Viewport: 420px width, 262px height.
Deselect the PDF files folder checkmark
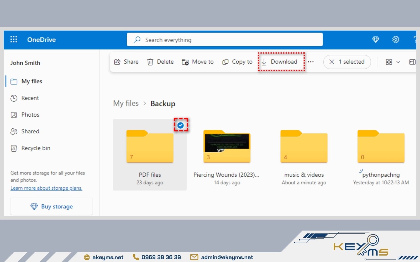click(x=181, y=125)
